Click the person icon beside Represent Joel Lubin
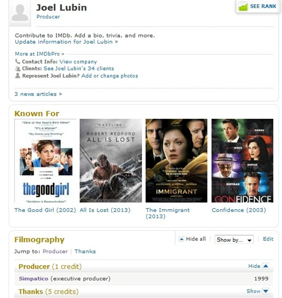The image size is (282, 298). tap(18, 76)
